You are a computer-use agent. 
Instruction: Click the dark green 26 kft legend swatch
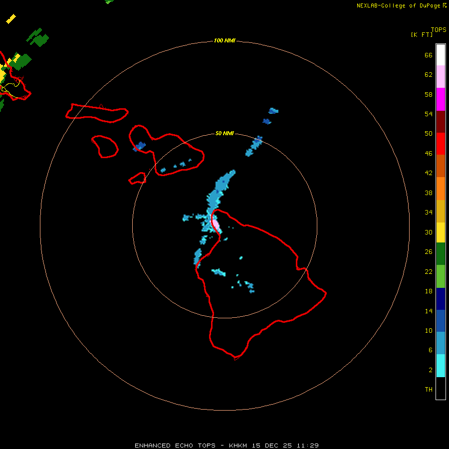click(441, 254)
